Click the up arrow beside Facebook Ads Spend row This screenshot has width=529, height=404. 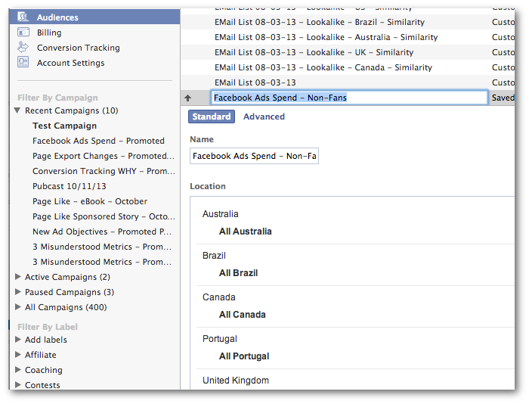click(x=188, y=98)
